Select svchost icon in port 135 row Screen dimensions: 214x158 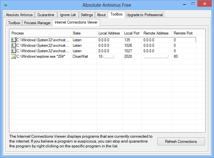click(x=14, y=40)
